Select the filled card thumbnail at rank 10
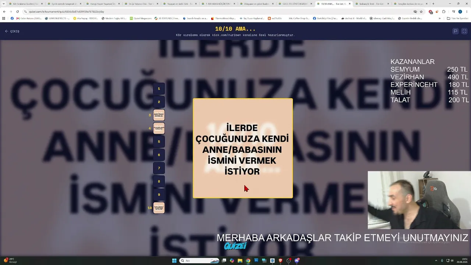471x265 pixels. point(159,208)
